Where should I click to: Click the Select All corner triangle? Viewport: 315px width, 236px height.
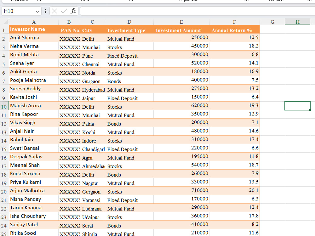[x=6, y=22]
